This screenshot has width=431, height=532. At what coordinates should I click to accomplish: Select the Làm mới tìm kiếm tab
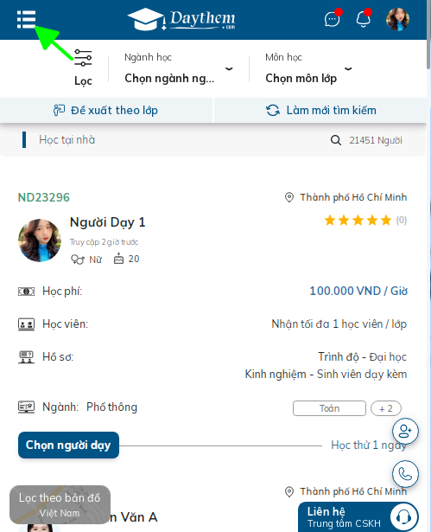pos(320,110)
